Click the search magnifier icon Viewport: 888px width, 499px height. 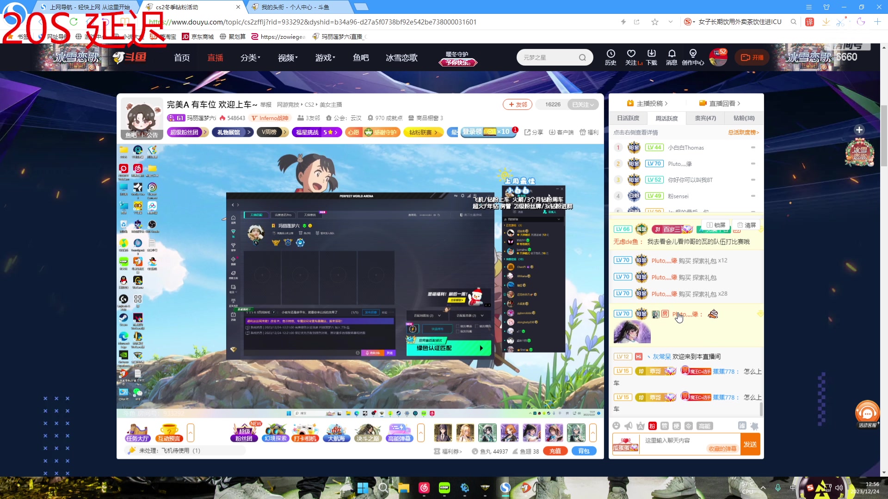(x=582, y=57)
